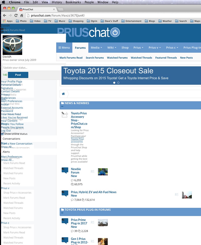Screen dimensions: 201x245
Task: Open the Prius Prime Plug-in 2017 forum link
Action: 79,222
